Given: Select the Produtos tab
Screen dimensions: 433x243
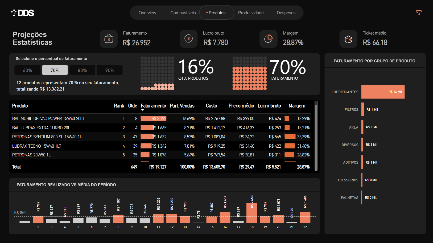Looking at the screenshot, I should [x=216, y=13].
